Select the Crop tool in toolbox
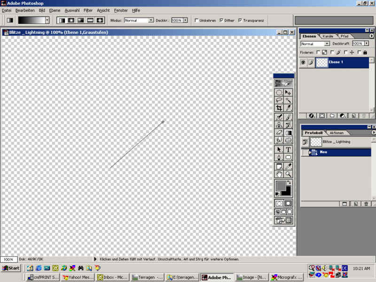376x282 pixels. [x=279, y=108]
